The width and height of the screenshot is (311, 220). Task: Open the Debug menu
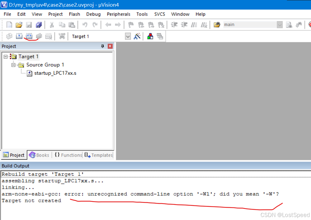point(93,14)
